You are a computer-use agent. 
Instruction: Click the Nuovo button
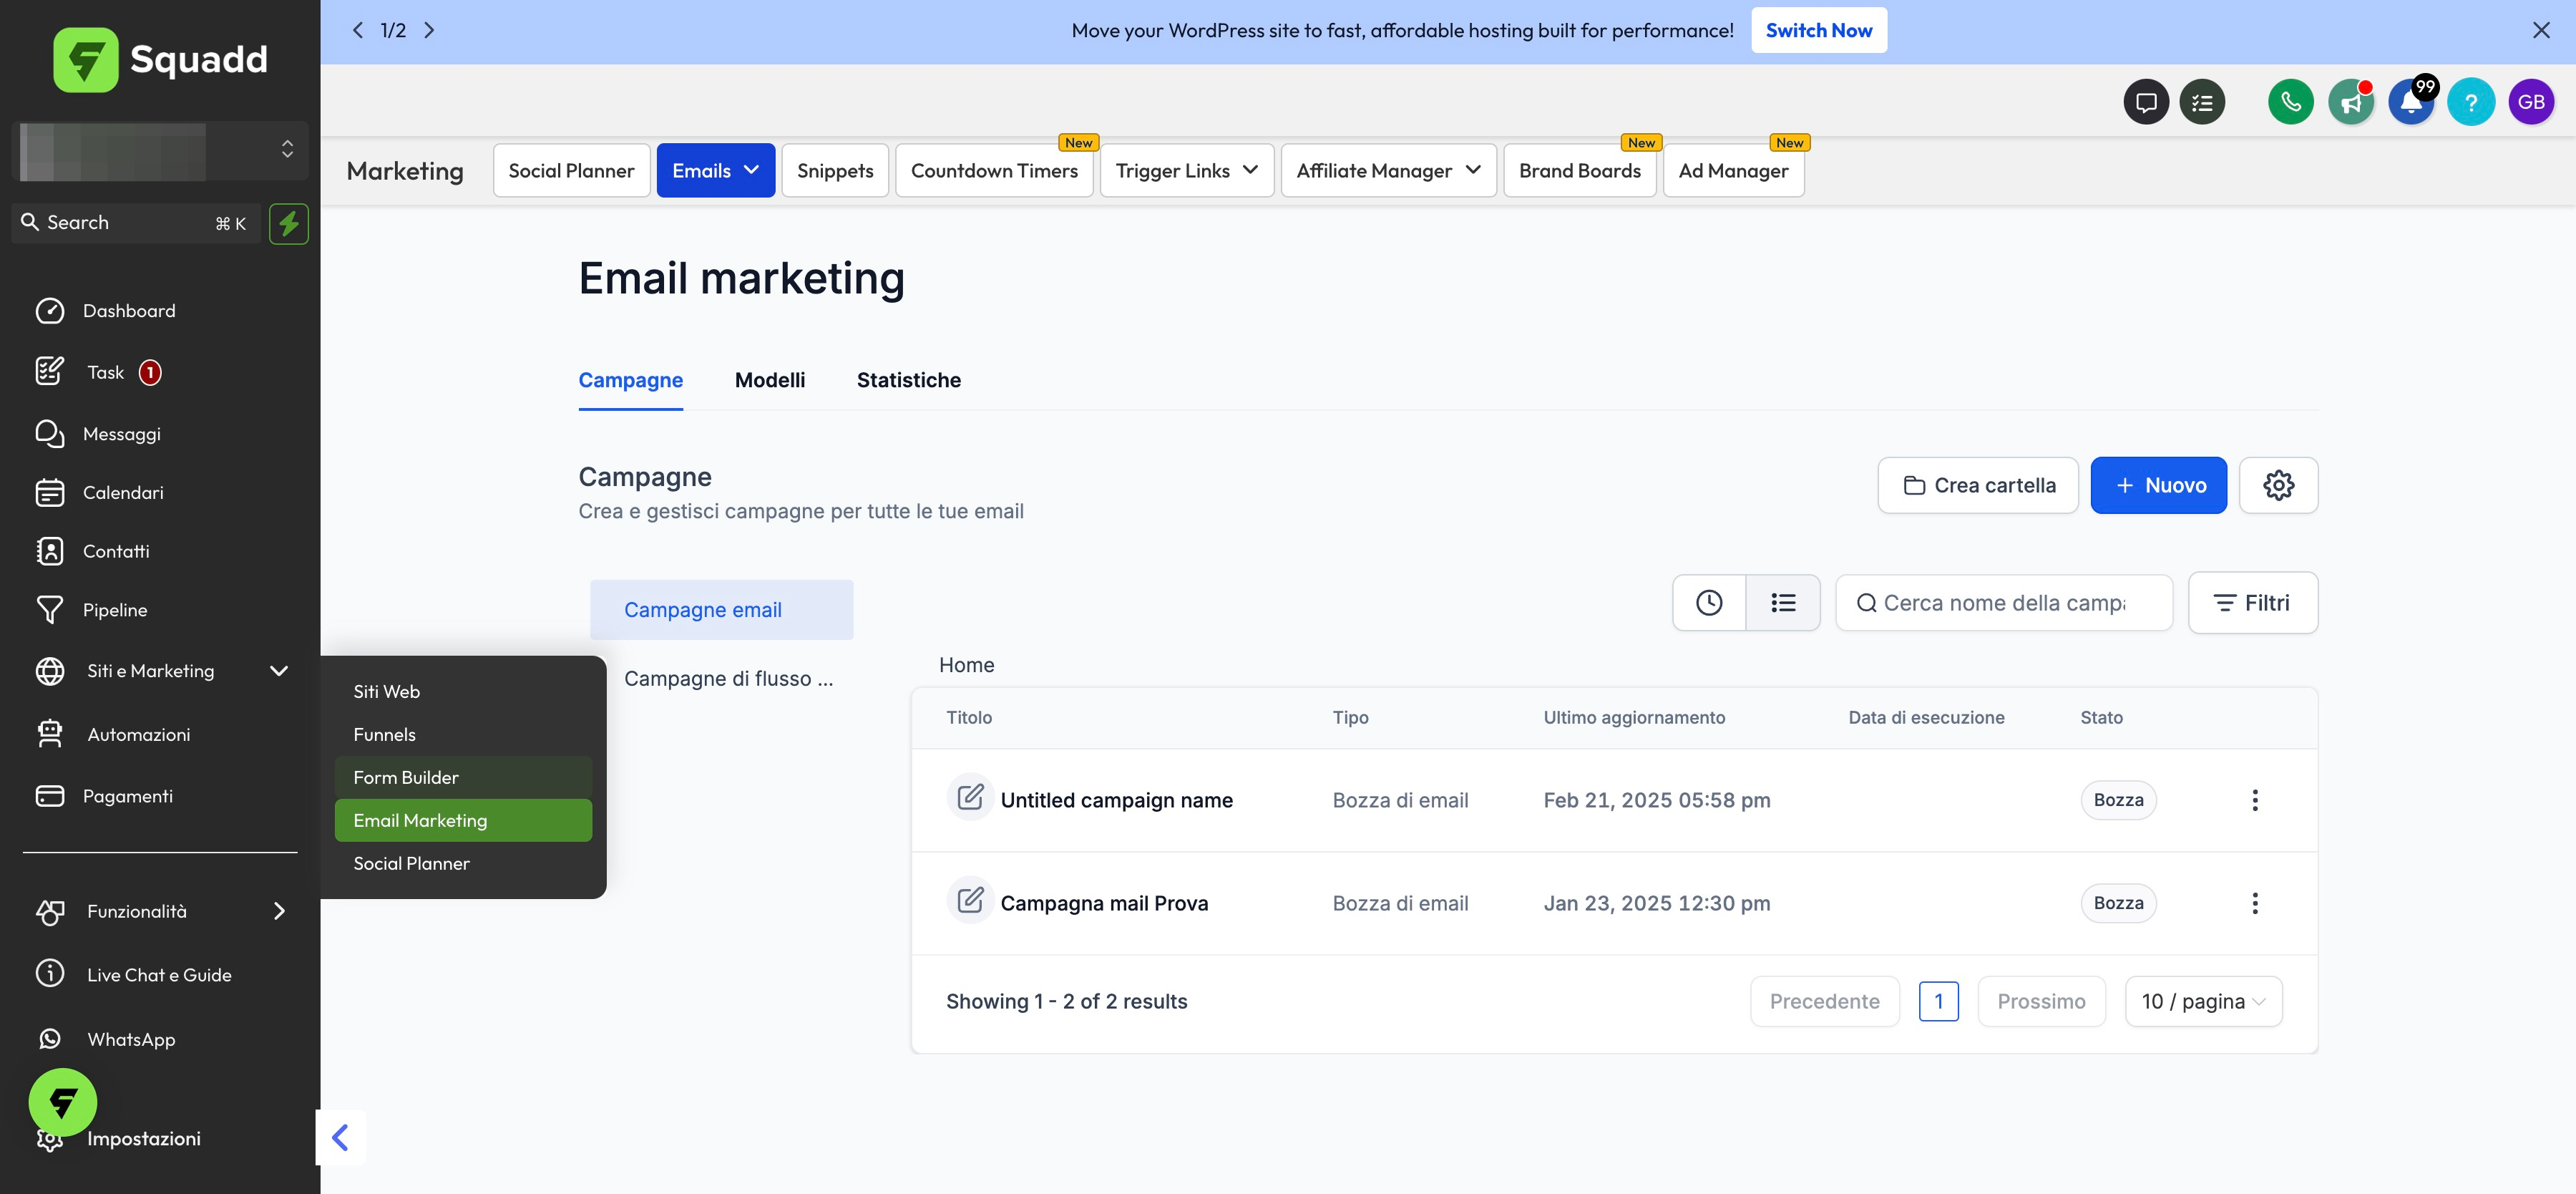pos(2158,485)
